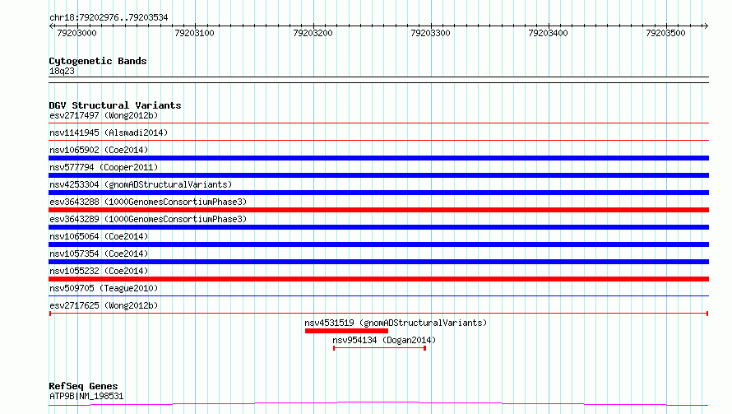The width and height of the screenshot is (732, 414).
Task: Click the red bar under esv3643288
Action: [x=378, y=210]
